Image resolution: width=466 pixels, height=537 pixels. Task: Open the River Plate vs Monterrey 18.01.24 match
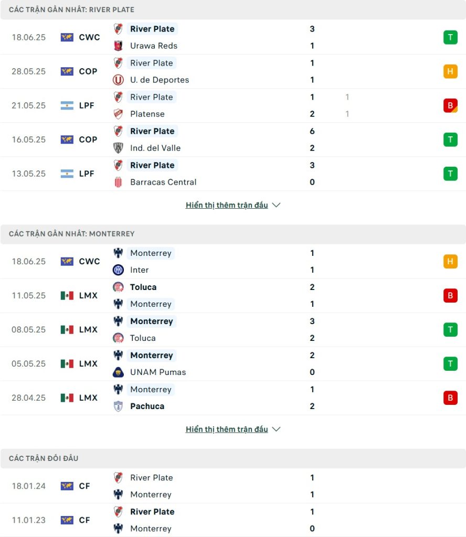pos(233,486)
